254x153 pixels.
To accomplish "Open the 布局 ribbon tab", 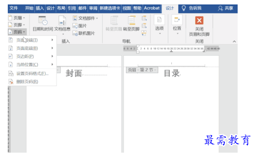I will point(61,8).
